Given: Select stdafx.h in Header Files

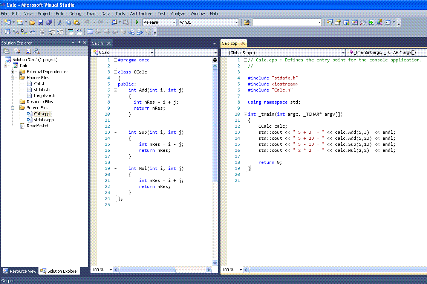Looking at the screenshot, I should pos(42,90).
